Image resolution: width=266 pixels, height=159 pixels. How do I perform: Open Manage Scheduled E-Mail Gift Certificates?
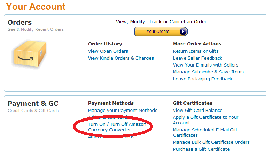tap(205, 132)
